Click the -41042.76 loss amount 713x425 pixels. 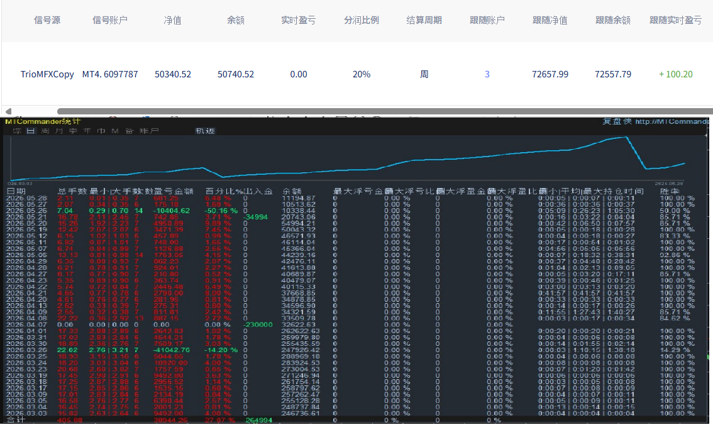pos(172,350)
